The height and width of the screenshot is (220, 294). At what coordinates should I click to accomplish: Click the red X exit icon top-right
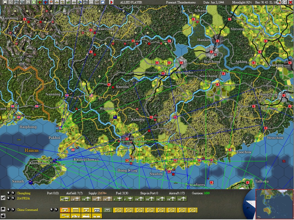point(291,2)
